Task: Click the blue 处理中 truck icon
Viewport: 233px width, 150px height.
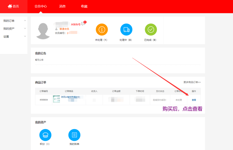Action: pyautogui.click(x=126, y=29)
